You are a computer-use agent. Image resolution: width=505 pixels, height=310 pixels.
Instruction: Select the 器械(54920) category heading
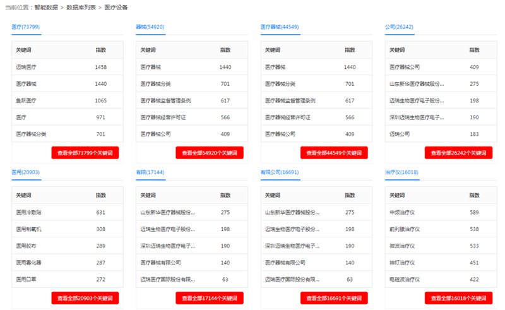[150, 27]
